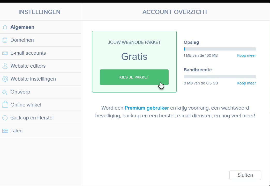Viewport: 270px width, 186px height.
Task: Click the grid icon beside Talen
Action: pos(5,131)
